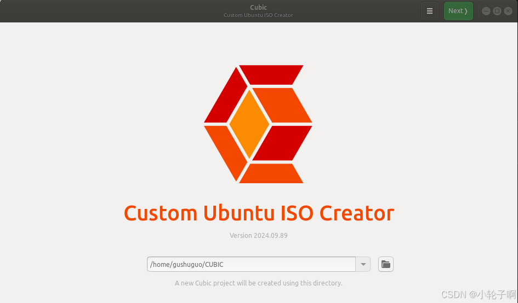Expand the project directory dropdown arrow
The width and height of the screenshot is (518, 303).
(x=363, y=264)
